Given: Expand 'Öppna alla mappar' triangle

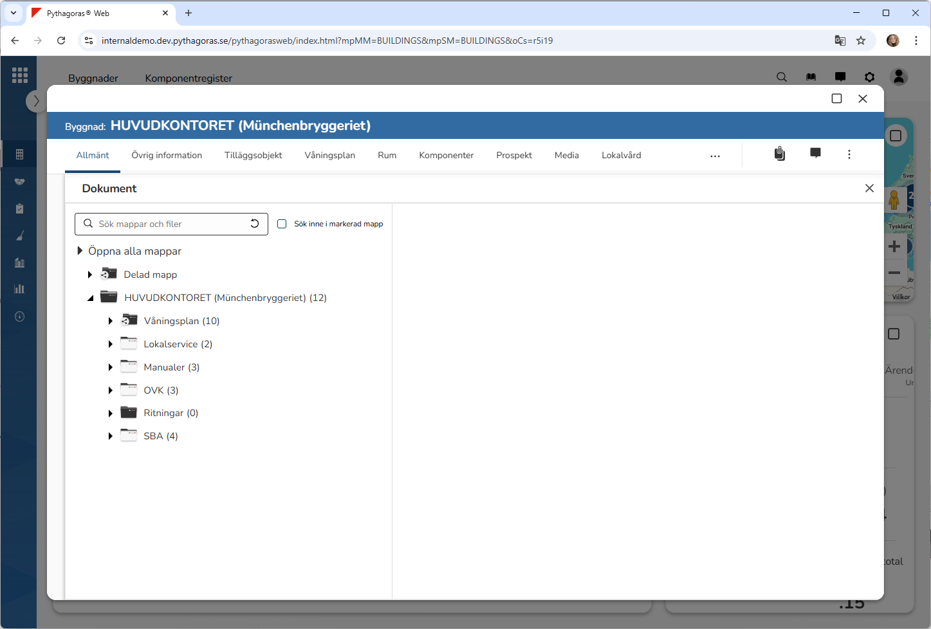Looking at the screenshot, I should [x=80, y=251].
